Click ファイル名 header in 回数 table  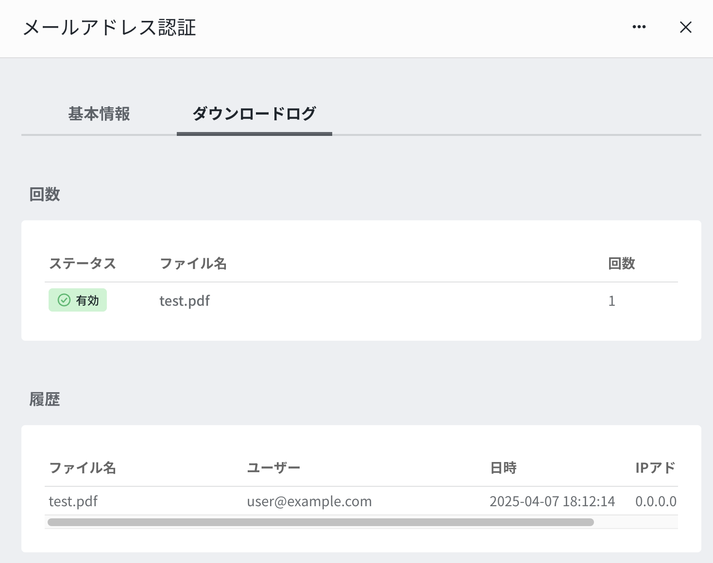[x=193, y=264]
